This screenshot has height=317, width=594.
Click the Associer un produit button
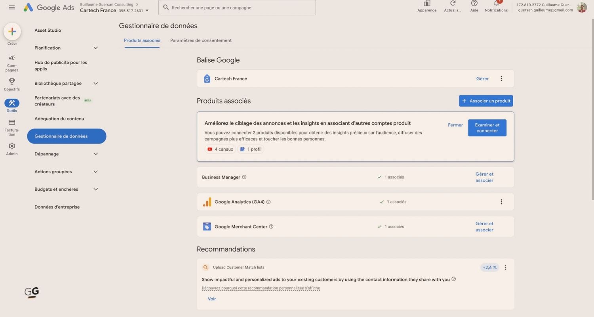[x=486, y=101]
